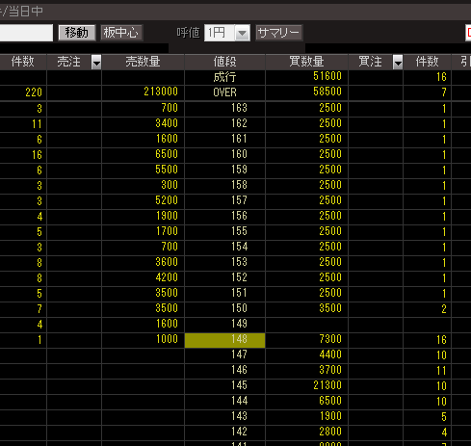This screenshot has height=446, width=471.
Task: Click the empty input field beside 移動
Action: (x=26, y=33)
